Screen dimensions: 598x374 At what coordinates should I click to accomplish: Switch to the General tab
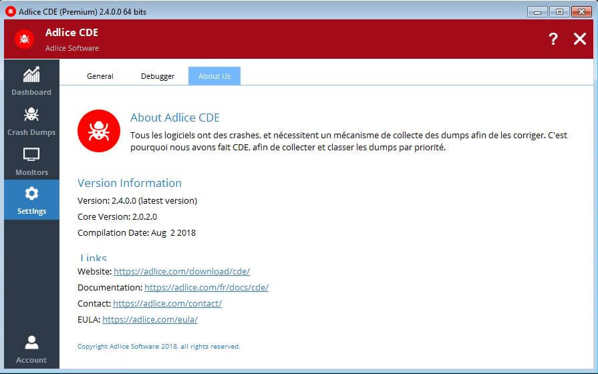pos(100,76)
